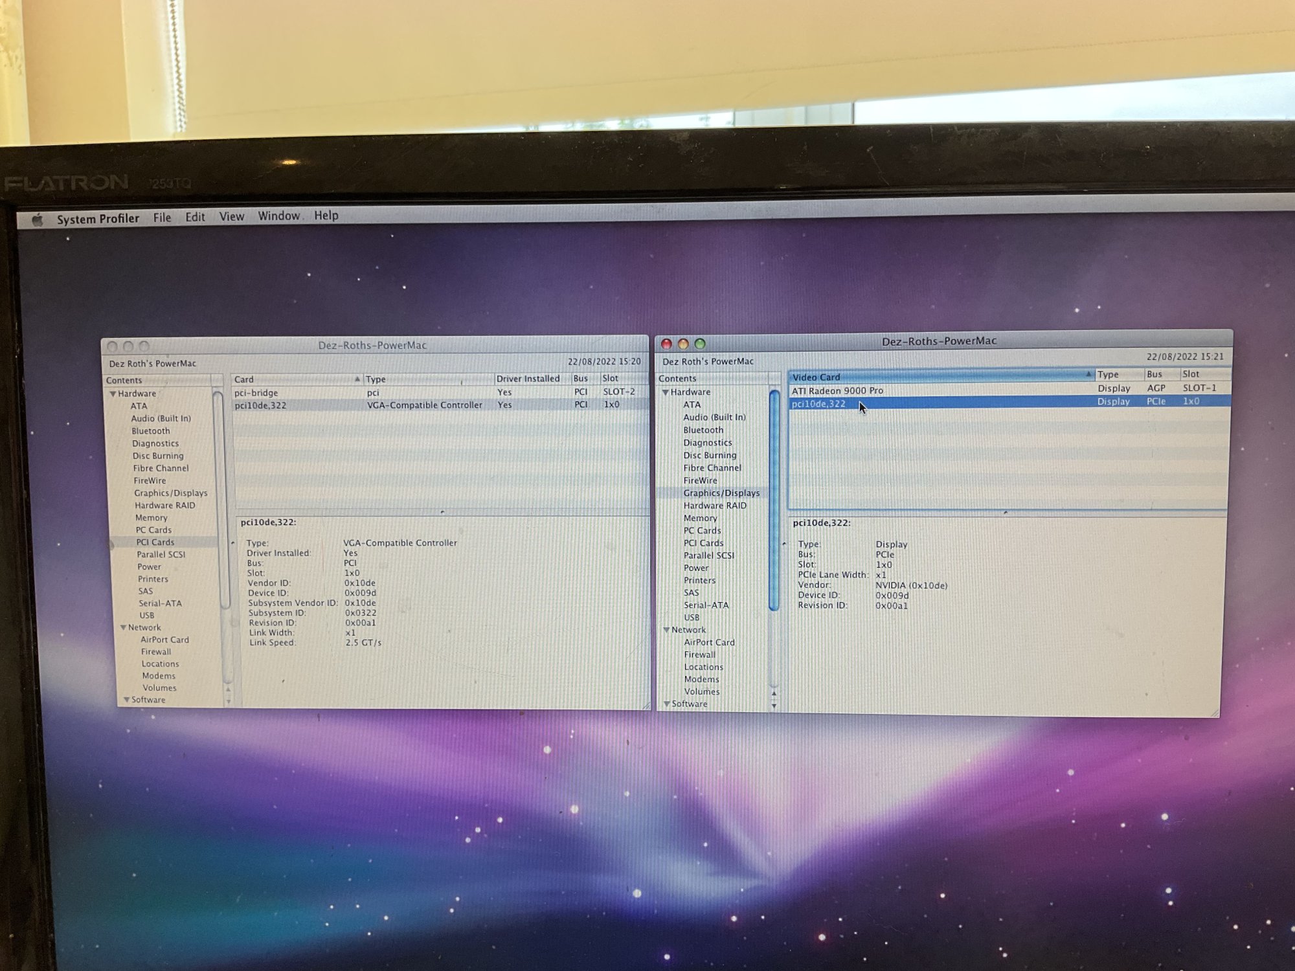1295x971 pixels.
Task: Select Modems in left window
Action: pos(159,676)
